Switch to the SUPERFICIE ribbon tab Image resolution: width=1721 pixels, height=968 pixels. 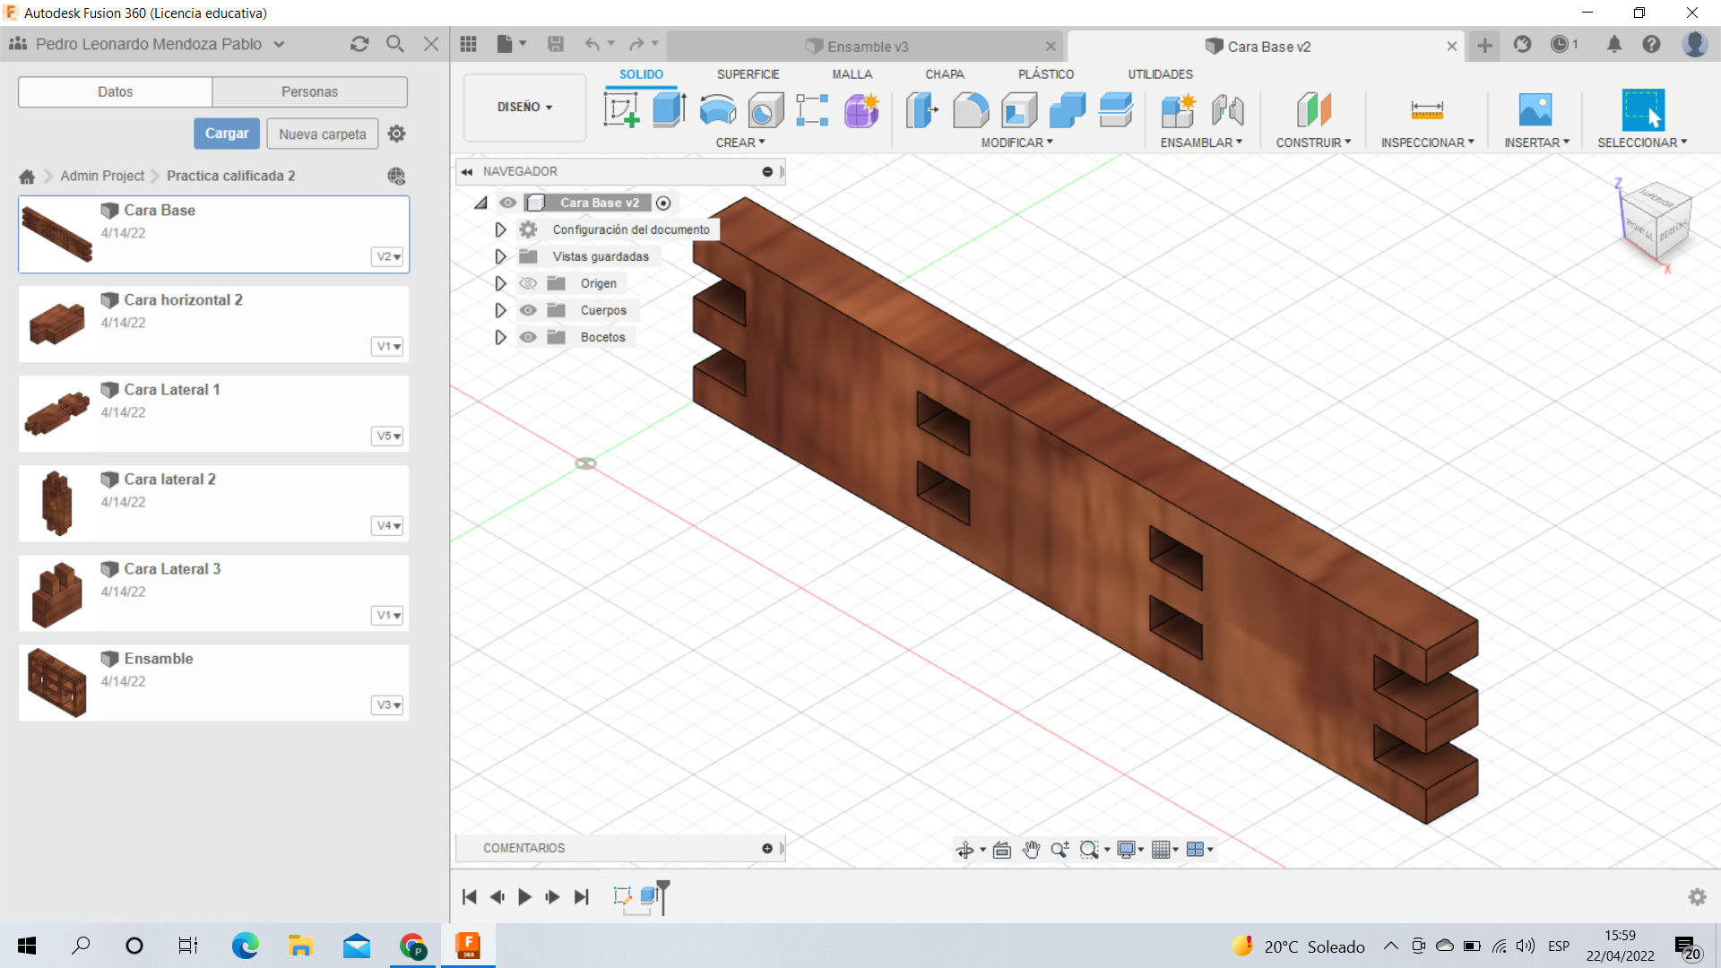[x=748, y=74]
